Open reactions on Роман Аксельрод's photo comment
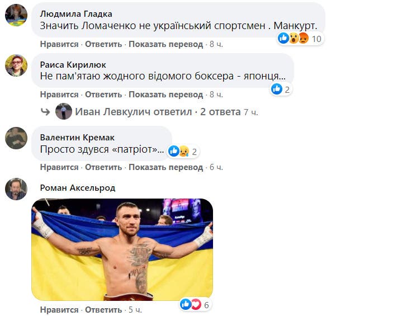The height and width of the screenshot is (316, 402). 195,305
